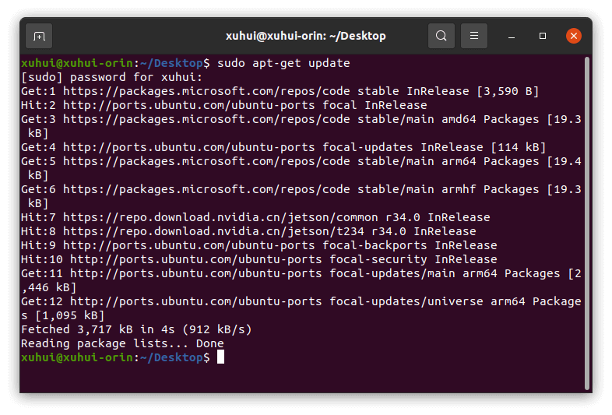Image resolution: width=612 pixels, height=415 pixels.
Task: Click the nvidia jetson/t234 URL on Hit:8
Action: (213, 231)
